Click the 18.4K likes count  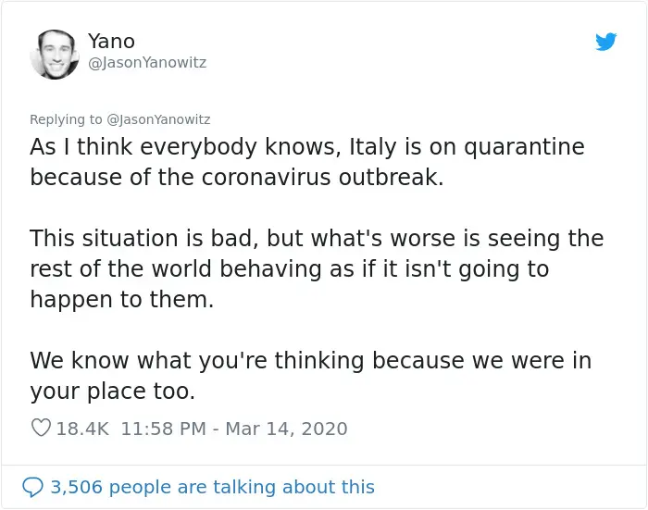pos(83,429)
